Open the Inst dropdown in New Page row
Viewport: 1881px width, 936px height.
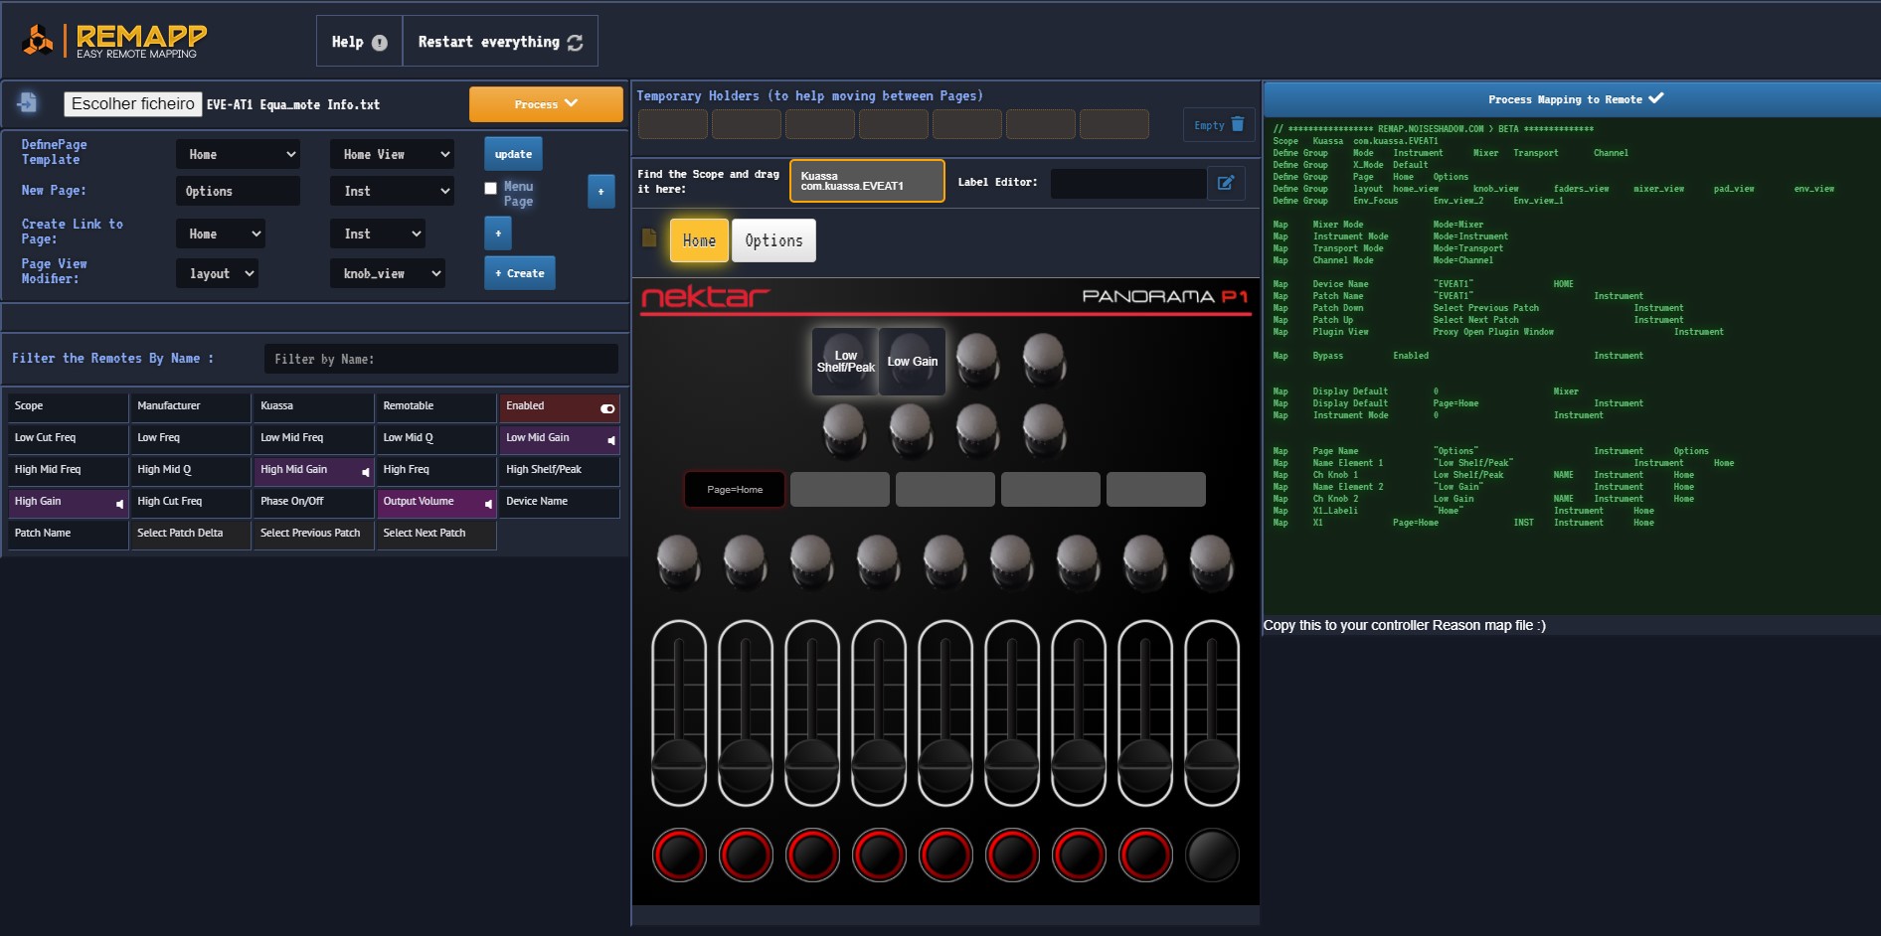[x=392, y=191]
